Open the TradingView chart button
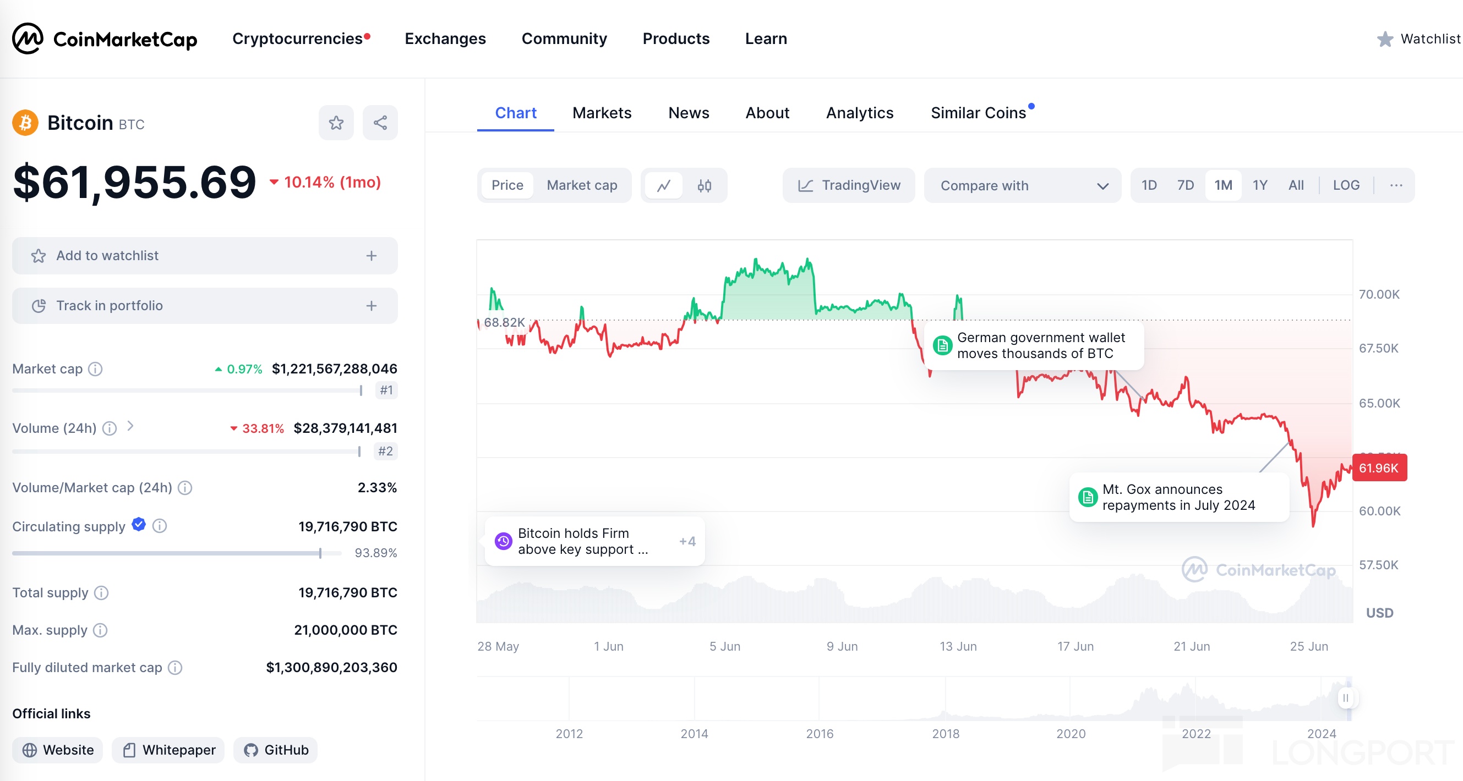The image size is (1463, 781). pyautogui.click(x=849, y=185)
